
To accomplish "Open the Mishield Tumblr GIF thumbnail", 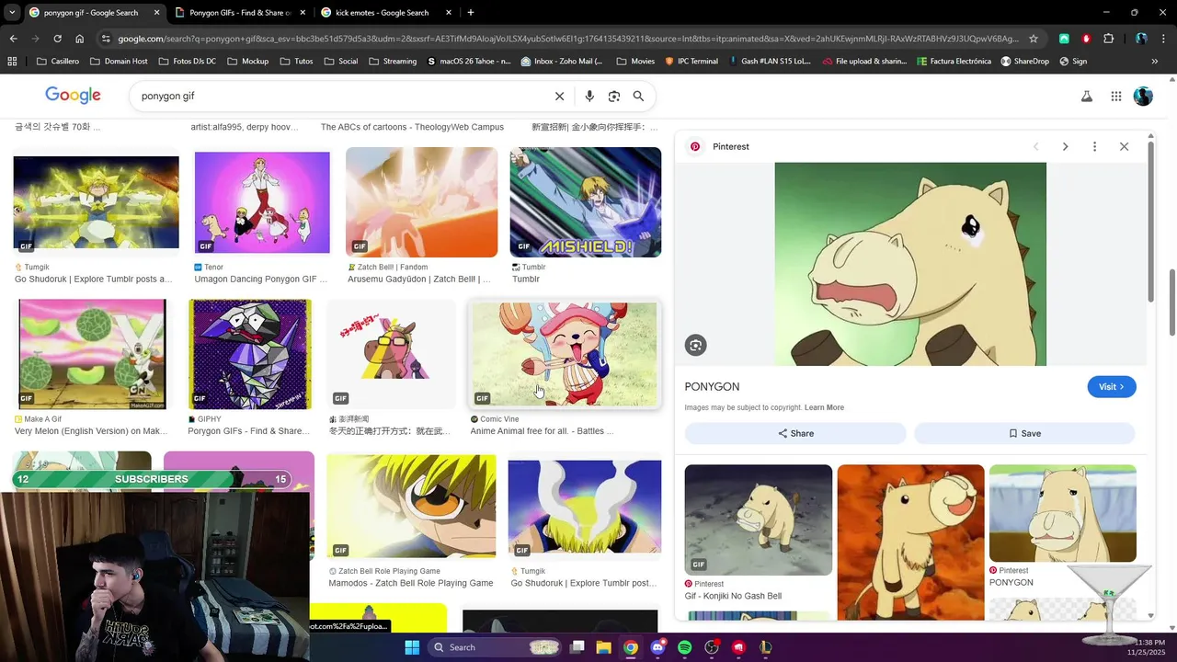I will 586,202.
